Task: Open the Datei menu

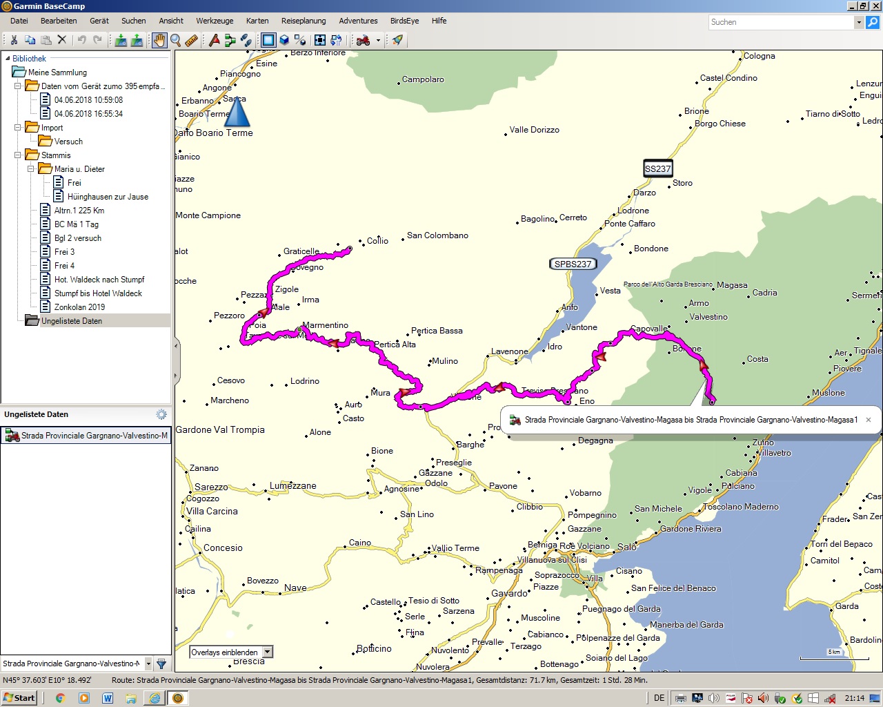Action: pyautogui.click(x=19, y=21)
